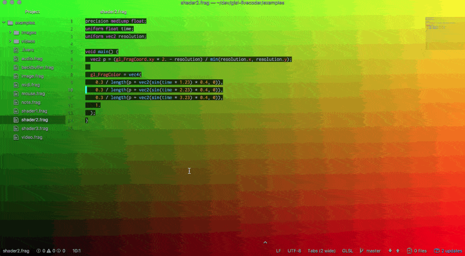Expand the videos folder arrow
This screenshot has width=465, height=256.
click(x=10, y=41)
